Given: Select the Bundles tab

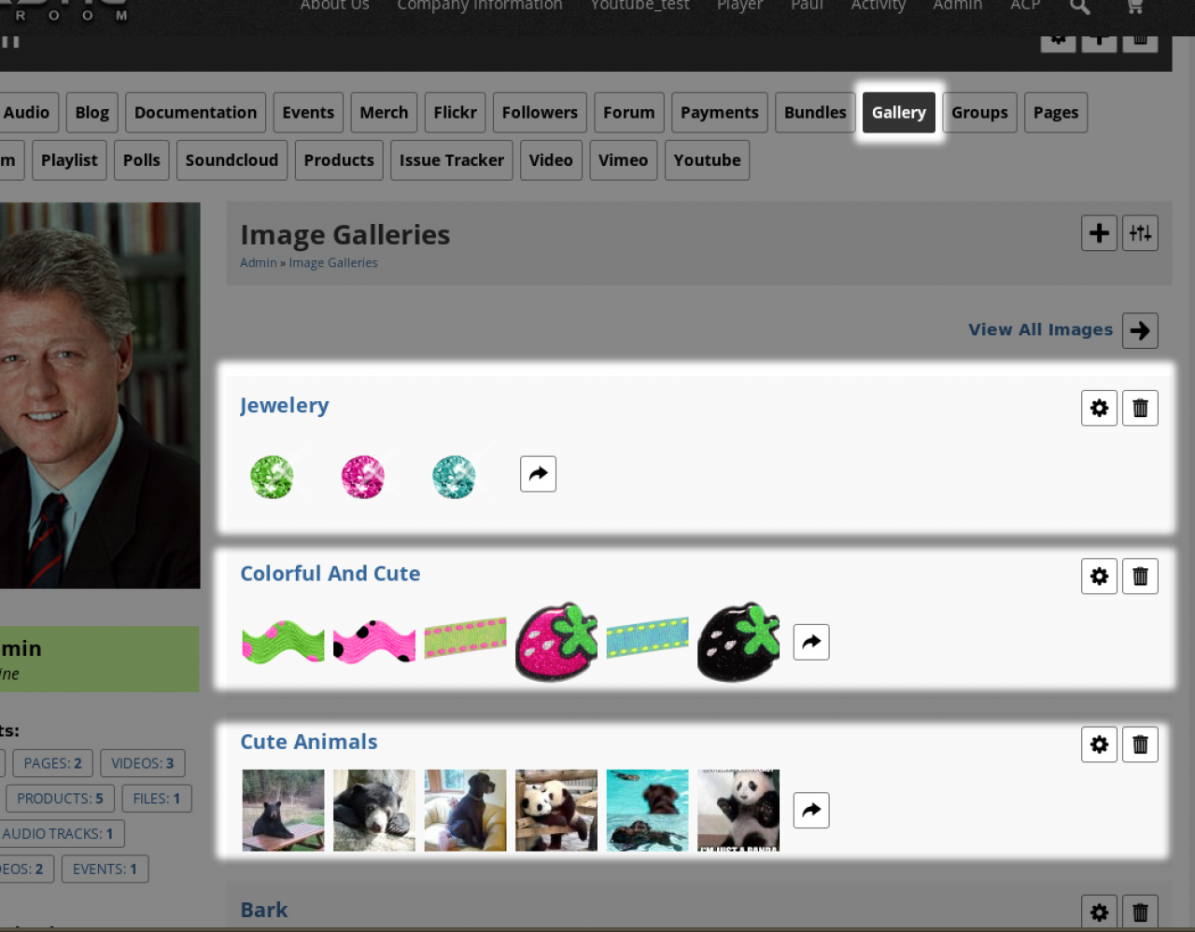Looking at the screenshot, I should coord(815,113).
